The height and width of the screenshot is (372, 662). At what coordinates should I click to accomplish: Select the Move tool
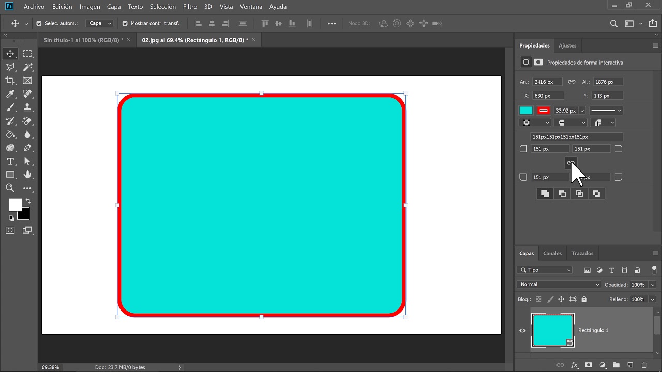pyautogui.click(x=10, y=53)
